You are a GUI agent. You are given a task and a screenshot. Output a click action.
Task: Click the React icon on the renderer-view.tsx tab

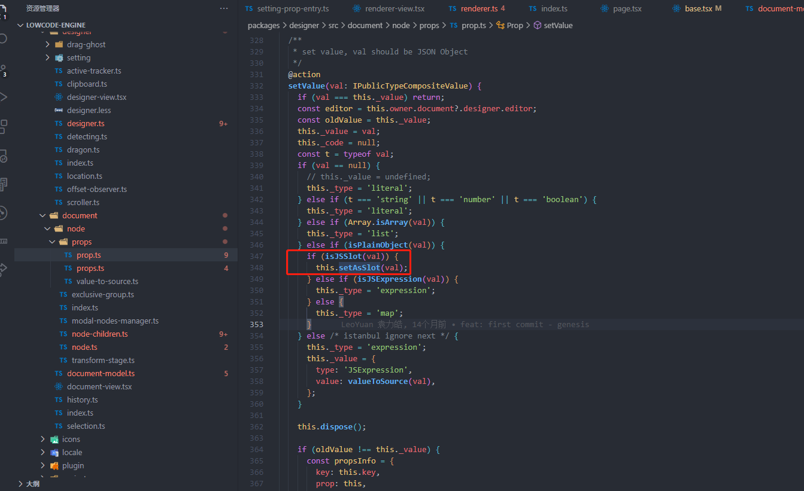click(357, 8)
